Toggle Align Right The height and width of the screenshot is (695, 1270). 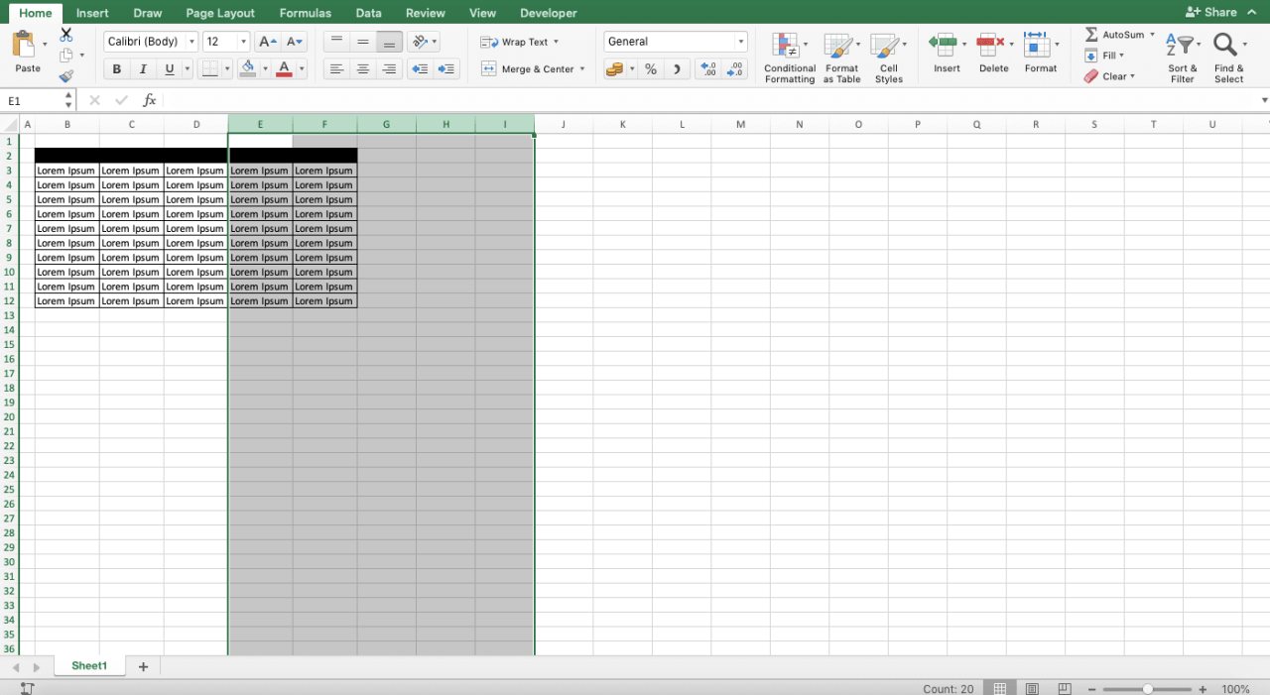coord(390,69)
